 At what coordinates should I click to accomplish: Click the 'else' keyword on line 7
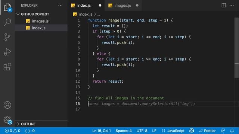101,54
